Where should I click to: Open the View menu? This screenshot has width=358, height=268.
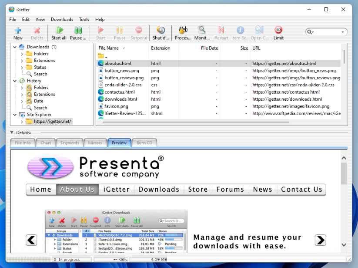tap(40, 20)
